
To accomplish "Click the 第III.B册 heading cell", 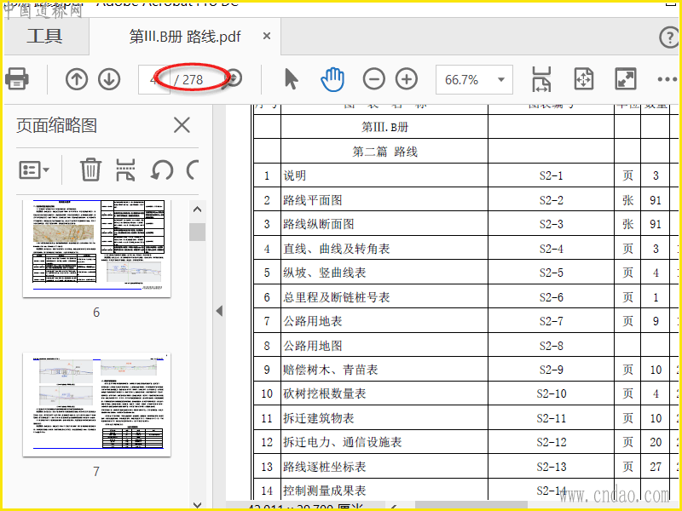I will (x=385, y=127).
